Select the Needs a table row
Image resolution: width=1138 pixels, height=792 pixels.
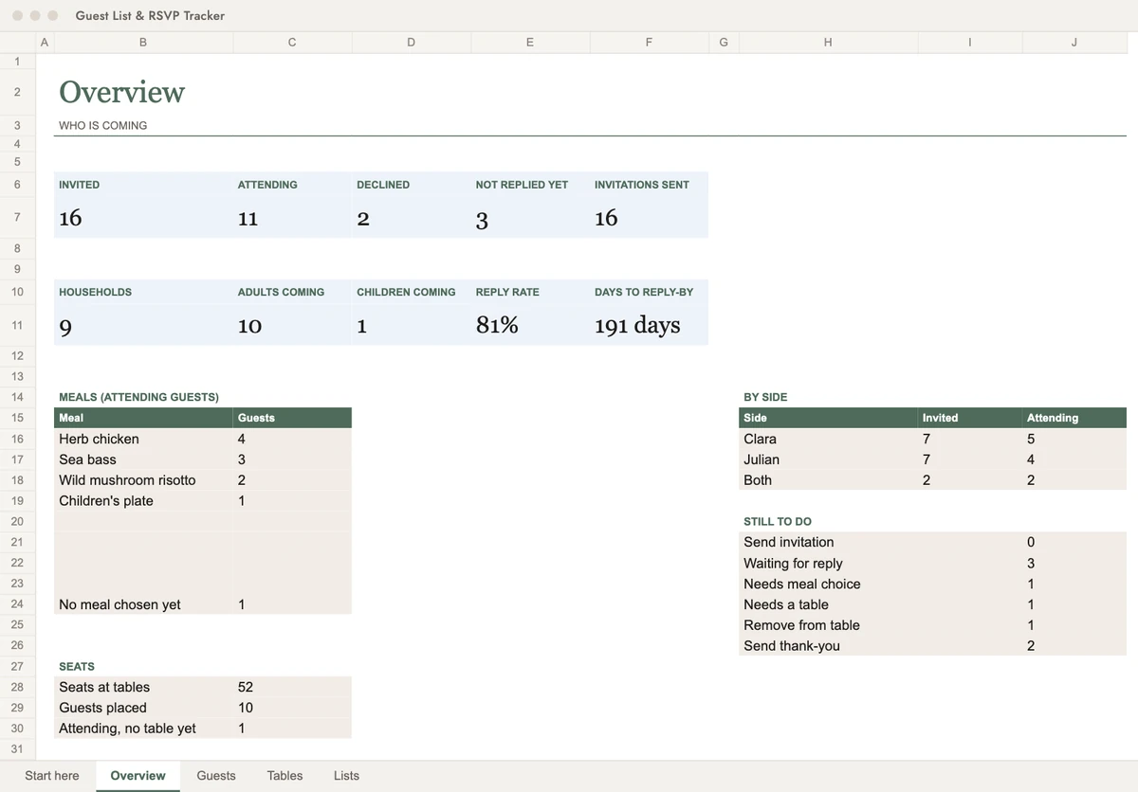point(932,604)
